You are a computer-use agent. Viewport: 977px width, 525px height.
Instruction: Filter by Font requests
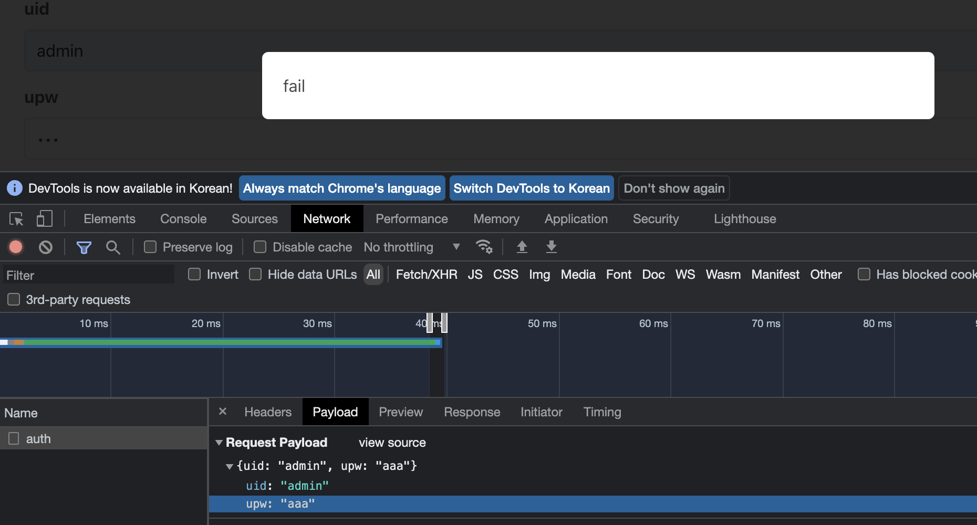(619, 275)
